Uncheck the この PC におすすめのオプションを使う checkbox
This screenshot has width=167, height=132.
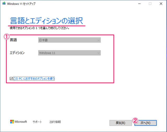11,78
